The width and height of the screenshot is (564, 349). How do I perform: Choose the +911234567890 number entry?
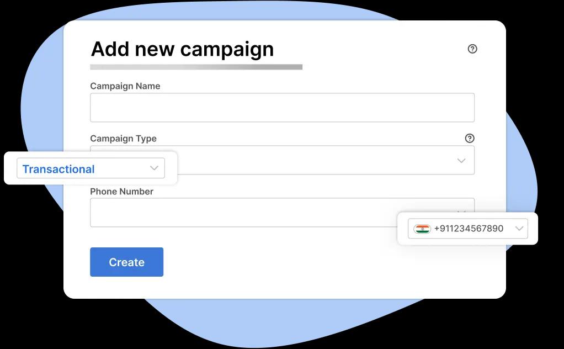click(x=469, y=229)
